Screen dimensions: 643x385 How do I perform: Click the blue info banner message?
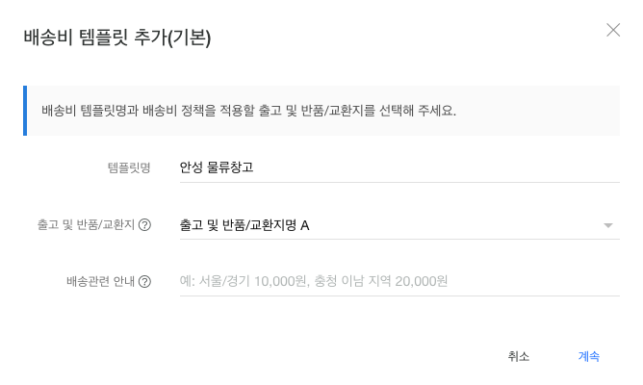coord(249,111)
